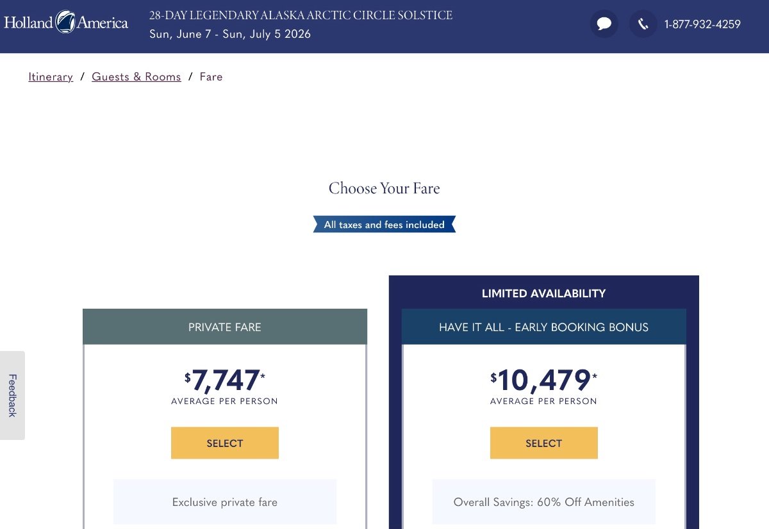Image resolution: width=769 pixels, height=529 pixels.
Task: Click the $10,479 average per person price
Action: (x=544, y=386)
